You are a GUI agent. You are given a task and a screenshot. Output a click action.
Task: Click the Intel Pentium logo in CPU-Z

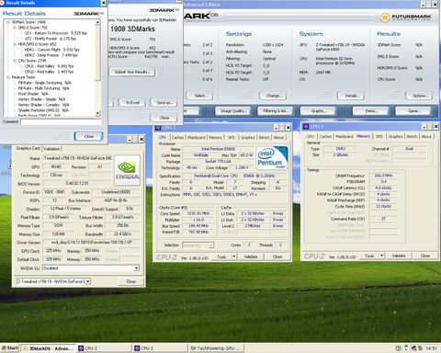point(272,157)
